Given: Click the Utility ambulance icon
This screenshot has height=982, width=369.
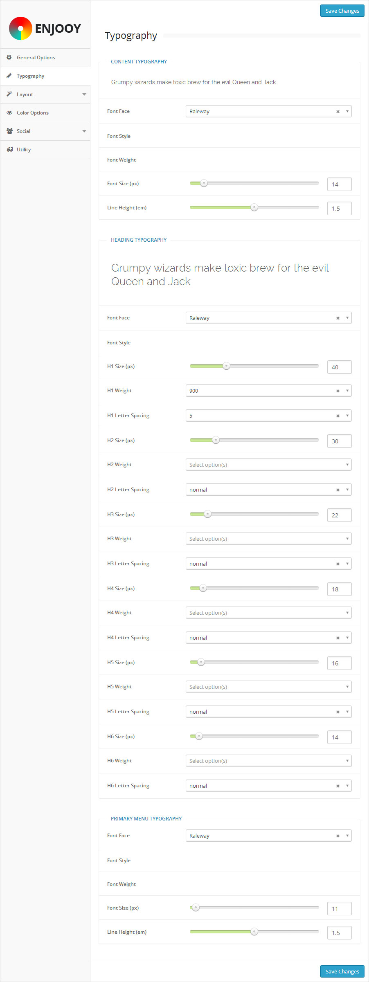Looking at the screenshot, I should tap(9, 149).
